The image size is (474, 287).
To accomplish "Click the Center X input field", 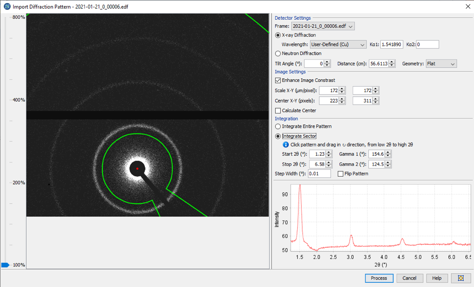I will point(329,101).
